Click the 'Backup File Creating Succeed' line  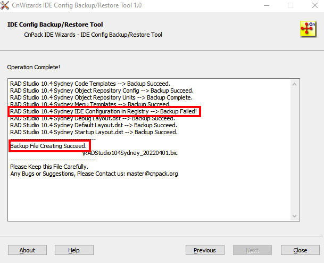click(48, 145)
